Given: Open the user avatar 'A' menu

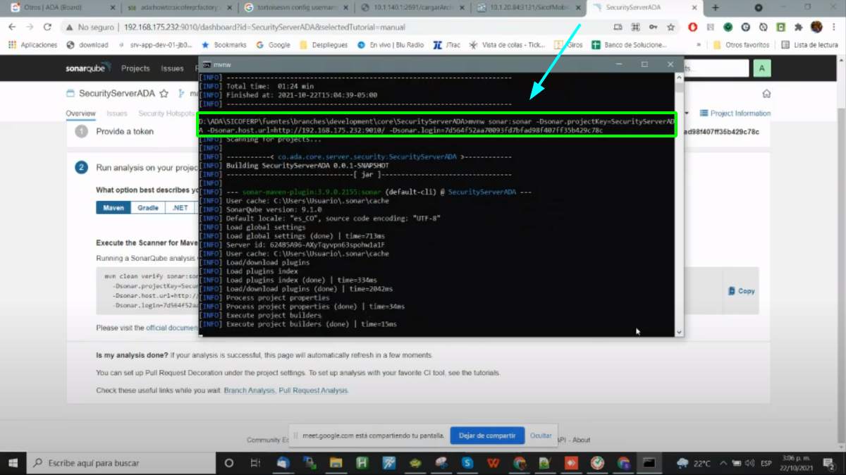Looking at the screenshot, I should tap(761, 68).
